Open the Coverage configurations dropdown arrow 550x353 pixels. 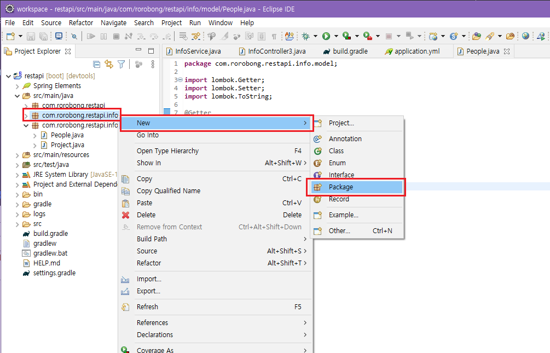[x=357, y=36]
